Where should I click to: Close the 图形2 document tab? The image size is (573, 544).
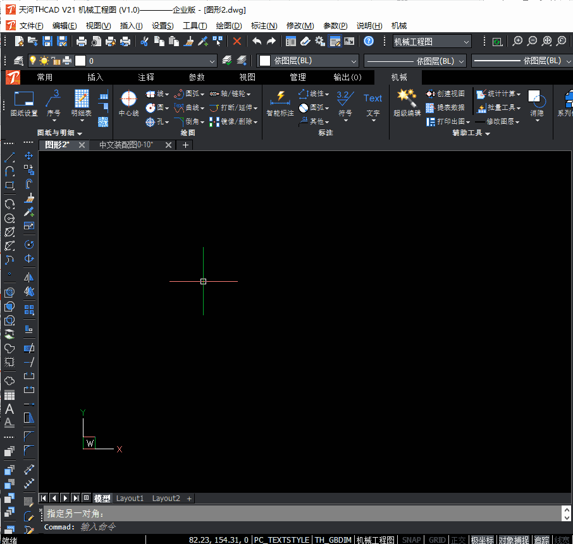coord(82,145)
